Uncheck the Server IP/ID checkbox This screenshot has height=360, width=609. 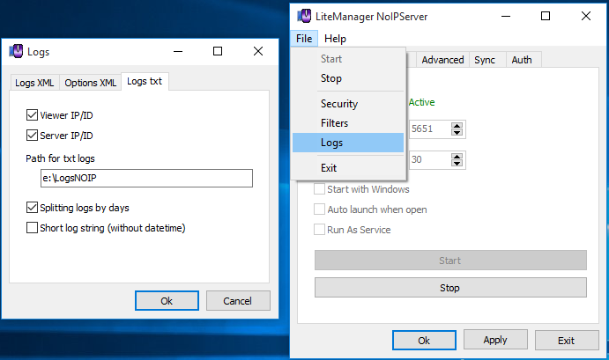point(32,135)
